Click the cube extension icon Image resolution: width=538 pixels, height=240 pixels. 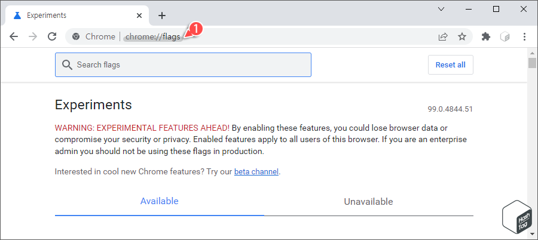pyautogui.click(x=505, y=36)
